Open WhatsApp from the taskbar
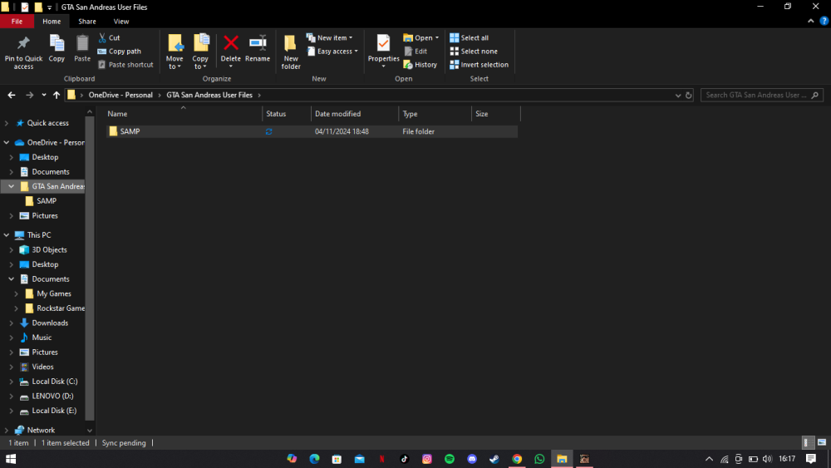This screenshot has height=468, width=831. pos(539,459)
